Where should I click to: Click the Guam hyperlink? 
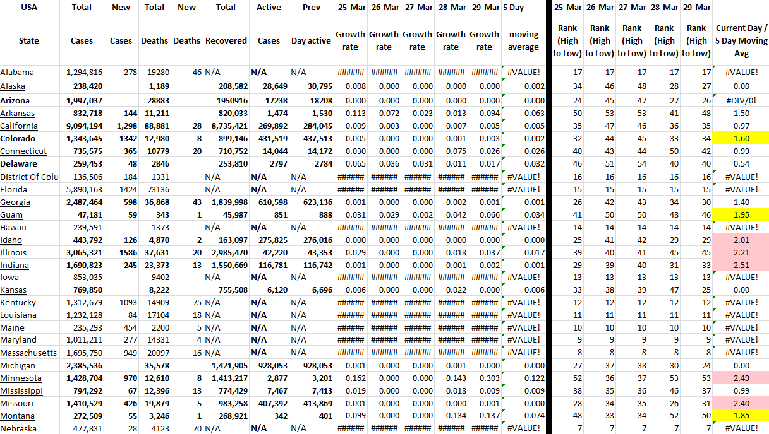[11, 214]
